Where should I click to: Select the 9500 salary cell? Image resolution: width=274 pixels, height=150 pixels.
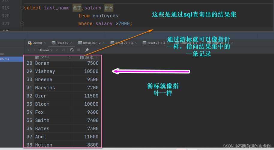point(86,79)
